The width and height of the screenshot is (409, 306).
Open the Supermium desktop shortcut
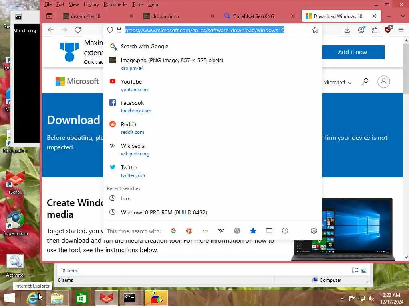[16, 223]
